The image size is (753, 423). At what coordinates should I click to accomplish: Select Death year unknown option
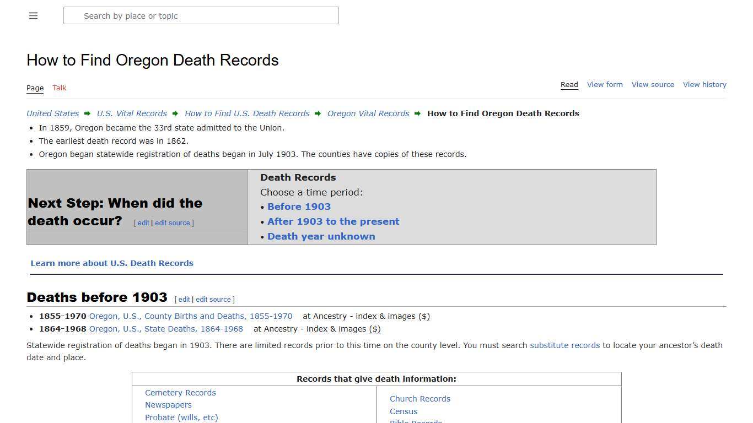coord(321,236)
